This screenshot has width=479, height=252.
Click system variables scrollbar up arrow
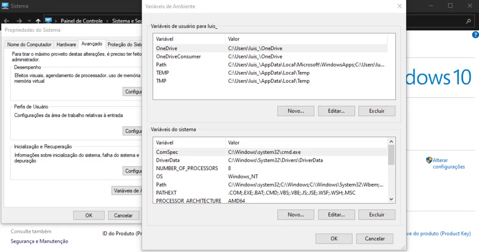tap(392, 141)
